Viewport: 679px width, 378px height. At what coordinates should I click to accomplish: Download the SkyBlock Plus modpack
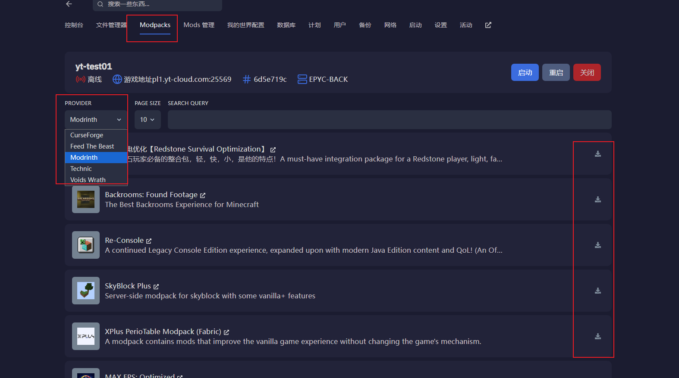[598, 291]
